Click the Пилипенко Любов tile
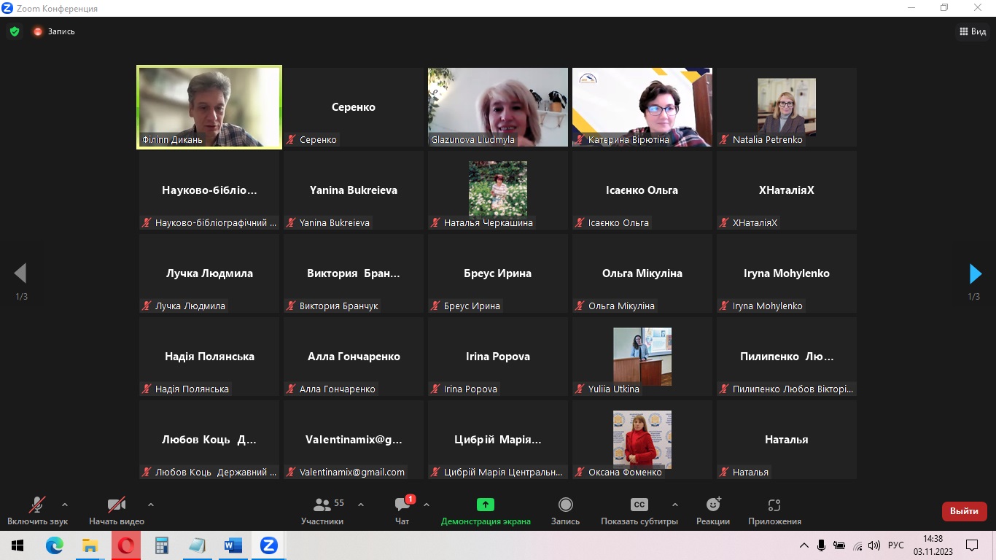Viewport: 996px width, 560px height. tap(787, 357)
